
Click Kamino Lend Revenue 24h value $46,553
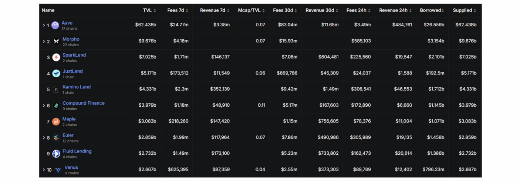pyautogui.click(x=403, y=89)
